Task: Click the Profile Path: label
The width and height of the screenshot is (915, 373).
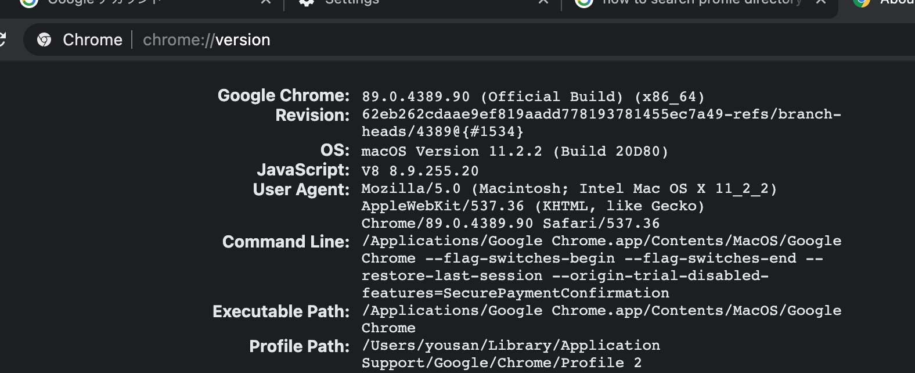Action: pos(300,346)
